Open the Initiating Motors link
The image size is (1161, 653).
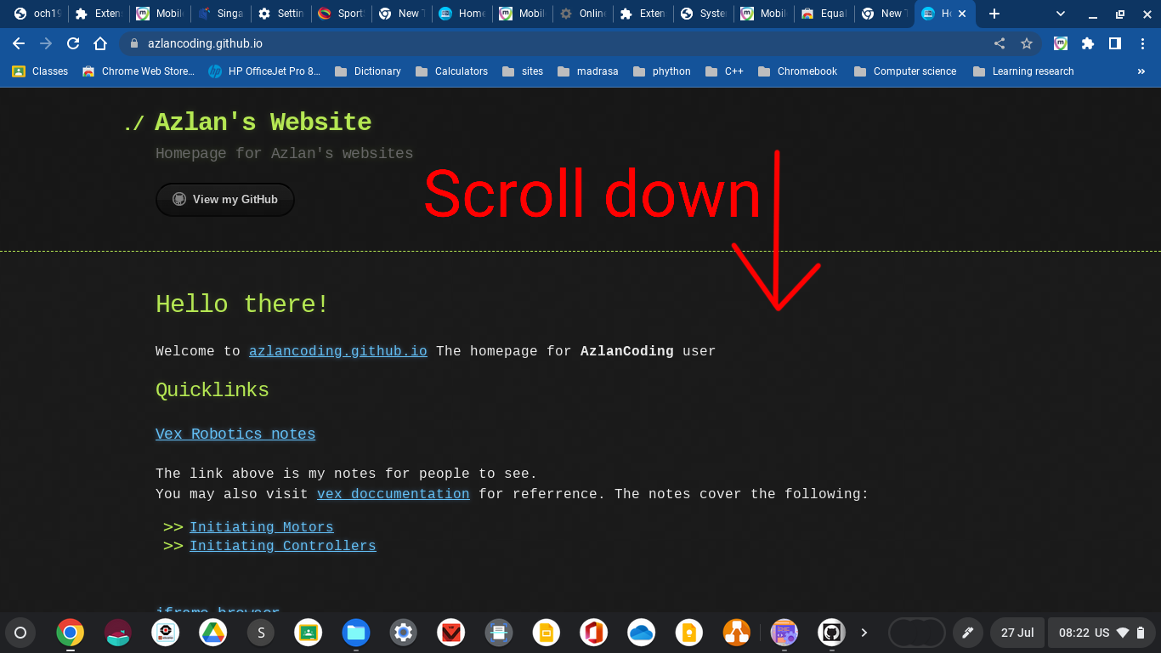pyautogui.click(x=261, y=527)
